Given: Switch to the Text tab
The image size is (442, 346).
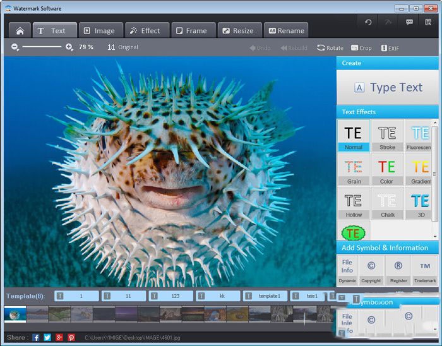Looking at the screenshot, I should point(55,30).
